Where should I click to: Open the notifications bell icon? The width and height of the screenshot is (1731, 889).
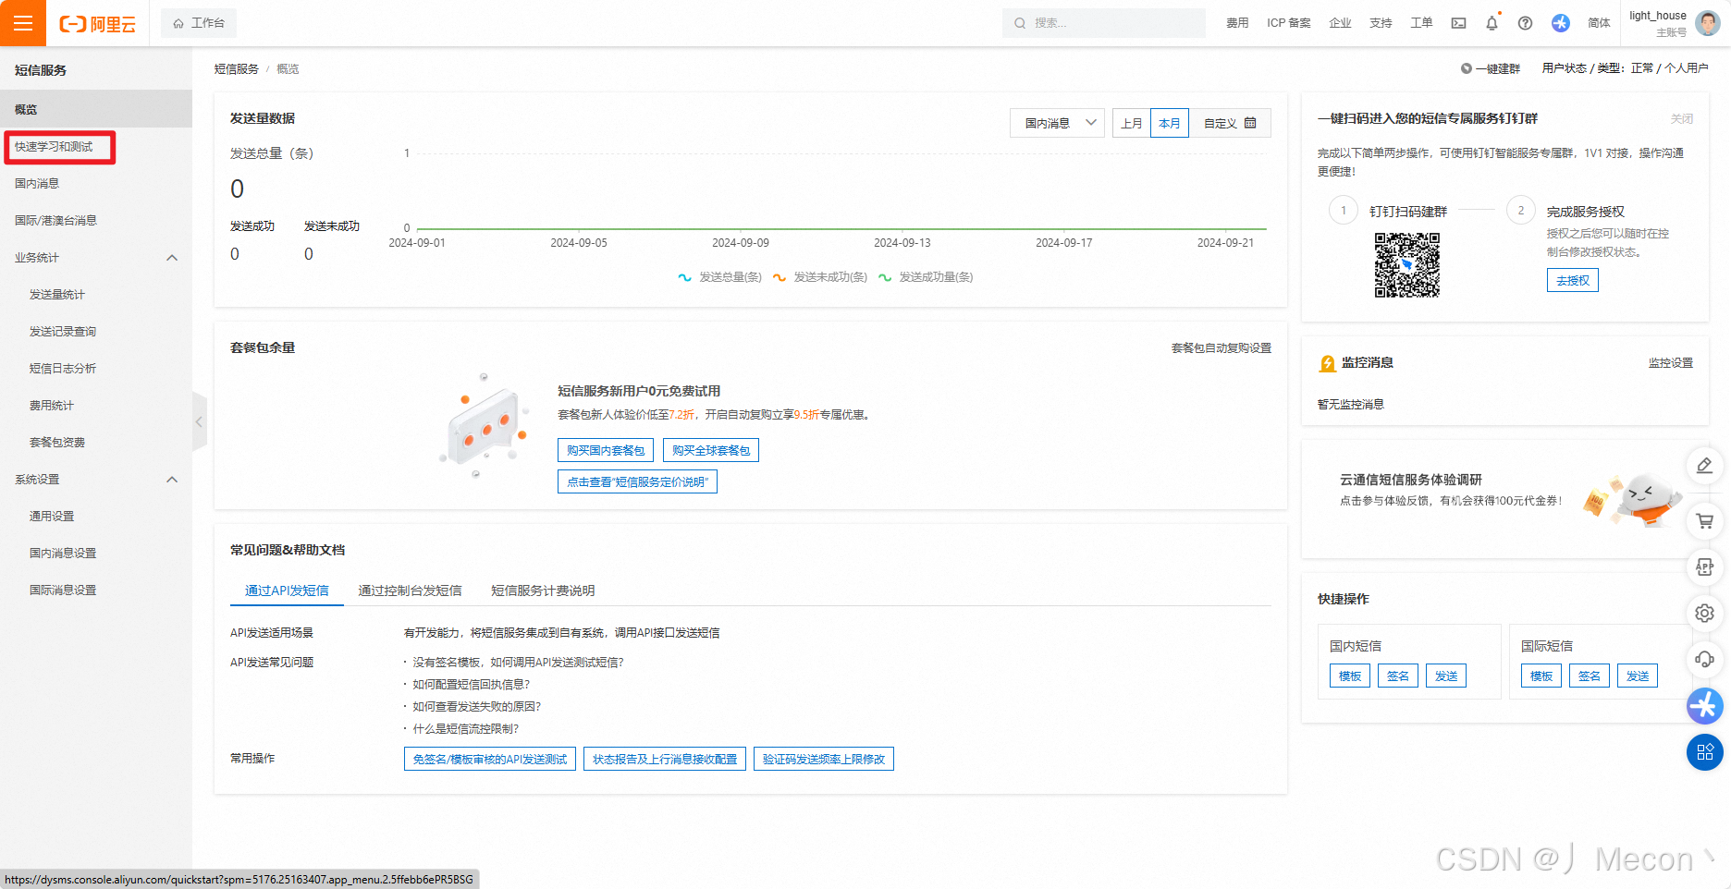point(1492,22)
